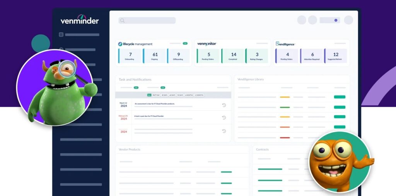Open the 14 Completed card
The width and height of the screenshot is (396, 196).
tap(233, 56)
